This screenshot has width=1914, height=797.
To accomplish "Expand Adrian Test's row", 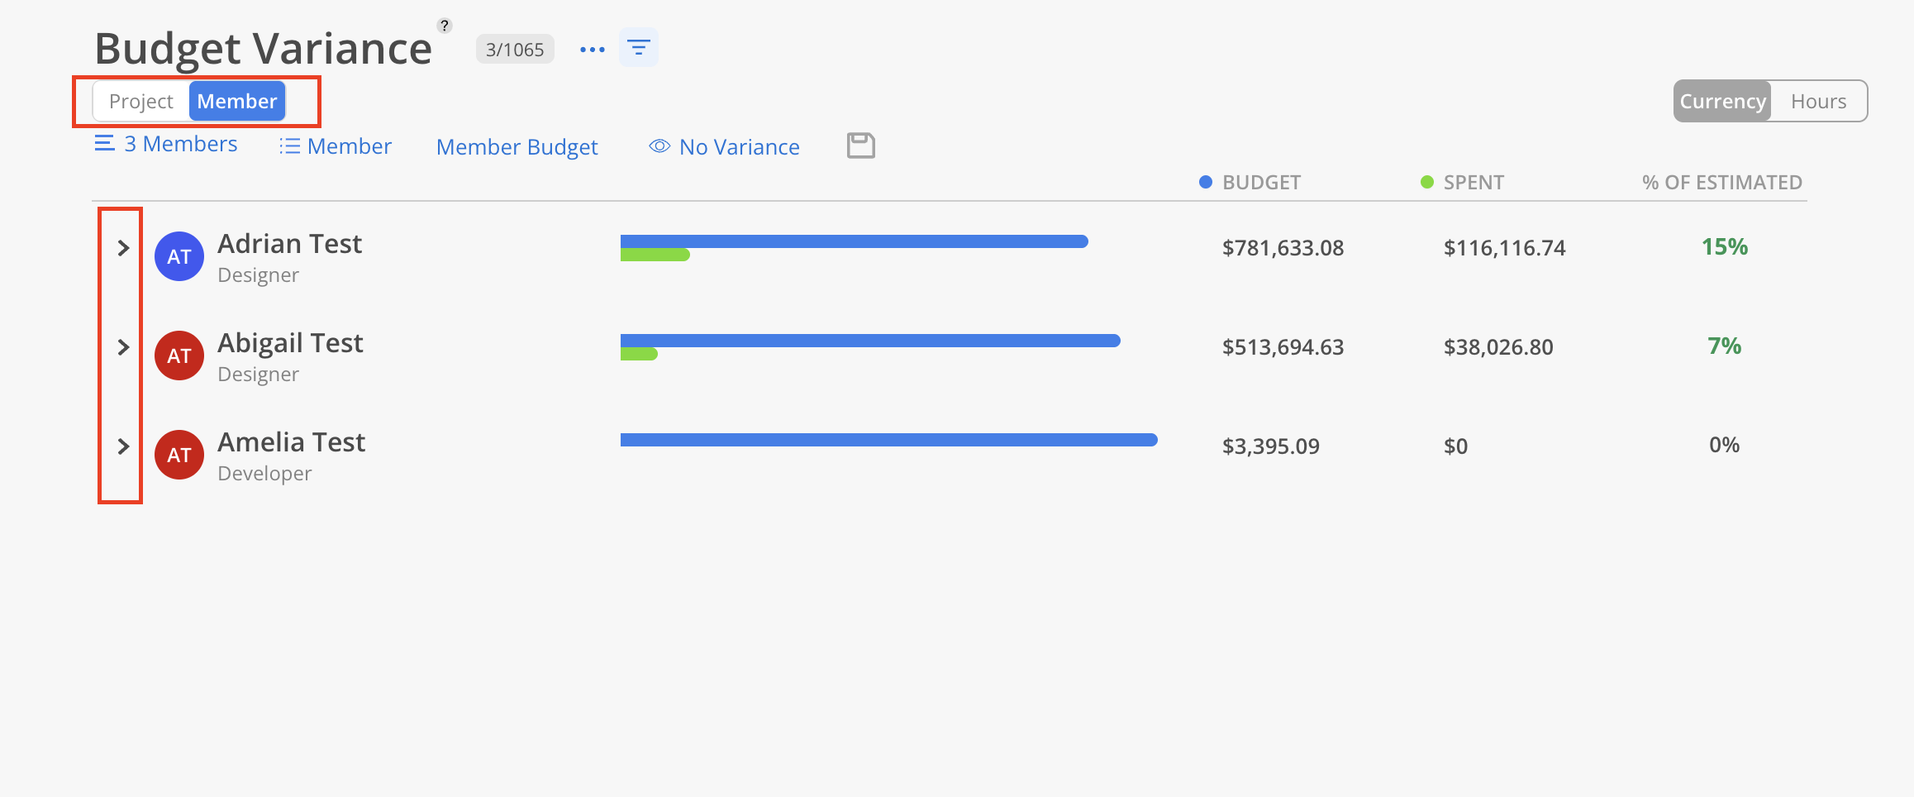I will click(x=123, y=248).
